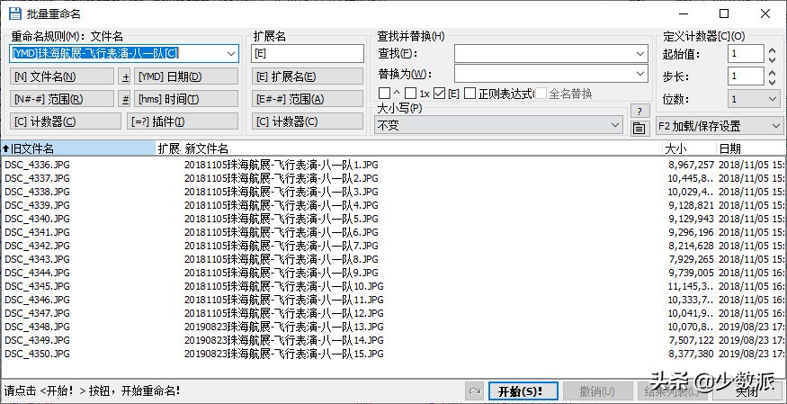Open the F2 加载/保存设置 dropdown
This screenshot has width=787, height=404.
719,125
